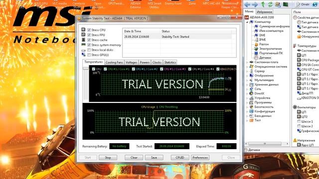Select Программы software category
319x179 pixels.
[x=263, y=102]
